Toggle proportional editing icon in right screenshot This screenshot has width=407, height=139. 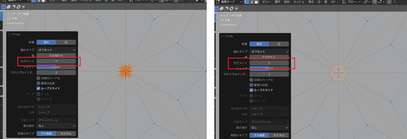[389, 2]
